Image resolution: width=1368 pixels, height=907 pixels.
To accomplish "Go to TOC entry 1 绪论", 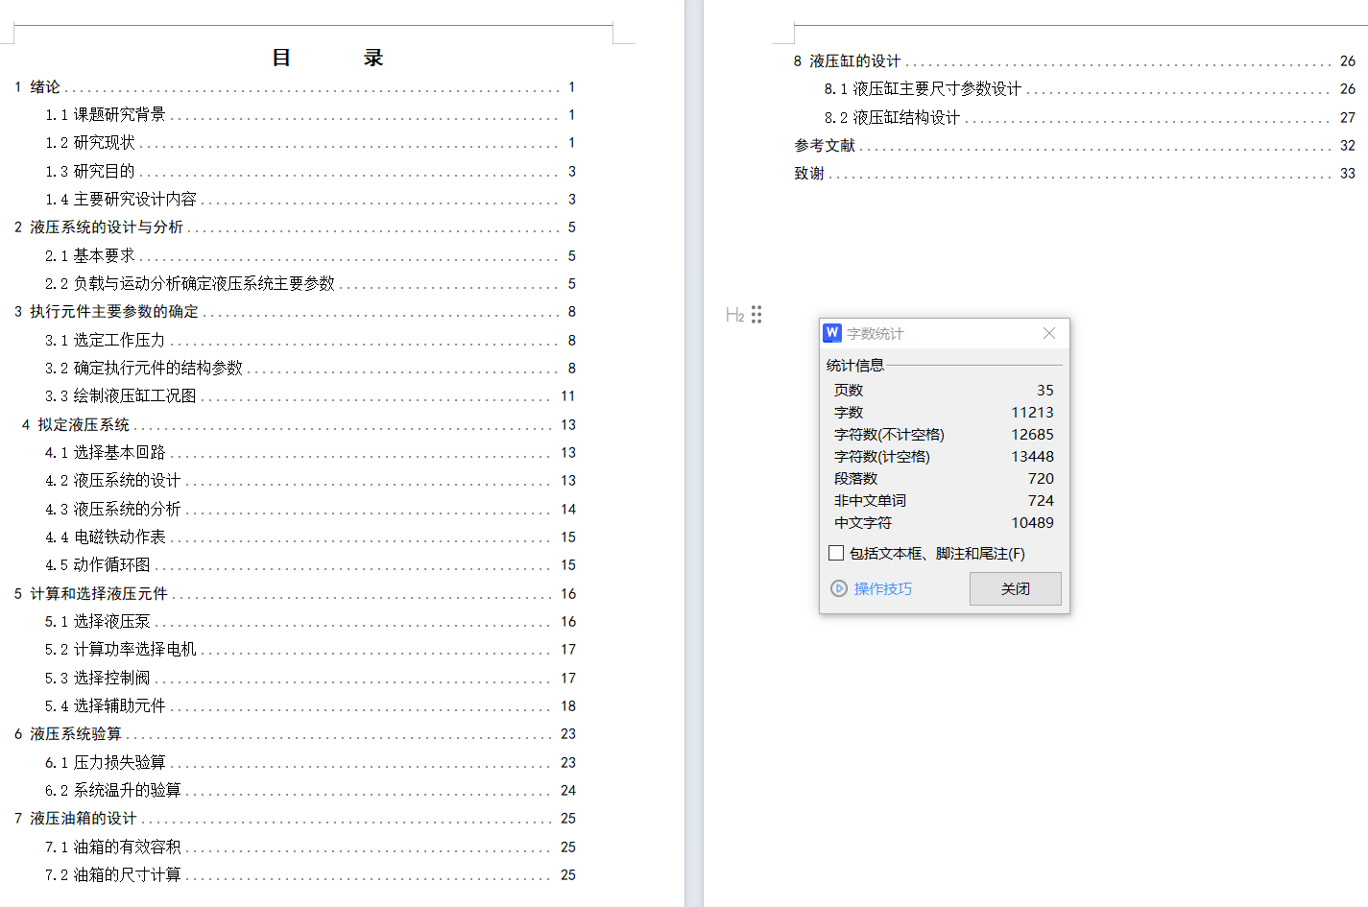I will pos(295,86).
